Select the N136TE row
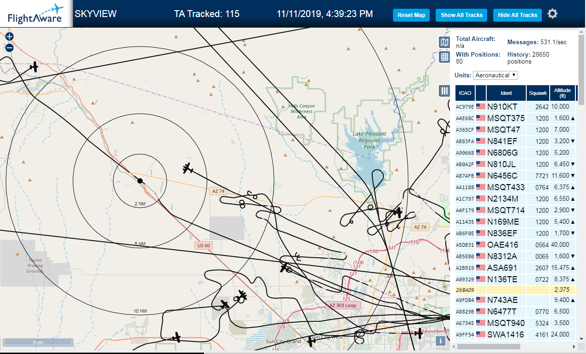This screenshot has width=586, height=354. click(x=516, y=279)
